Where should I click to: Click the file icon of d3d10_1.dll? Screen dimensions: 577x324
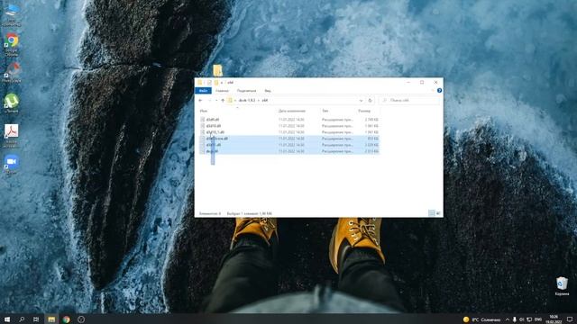coord(202,132)
